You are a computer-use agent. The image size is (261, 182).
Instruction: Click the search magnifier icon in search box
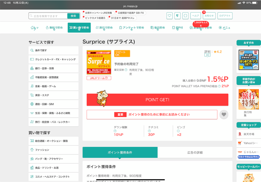[x=31, y=16]
